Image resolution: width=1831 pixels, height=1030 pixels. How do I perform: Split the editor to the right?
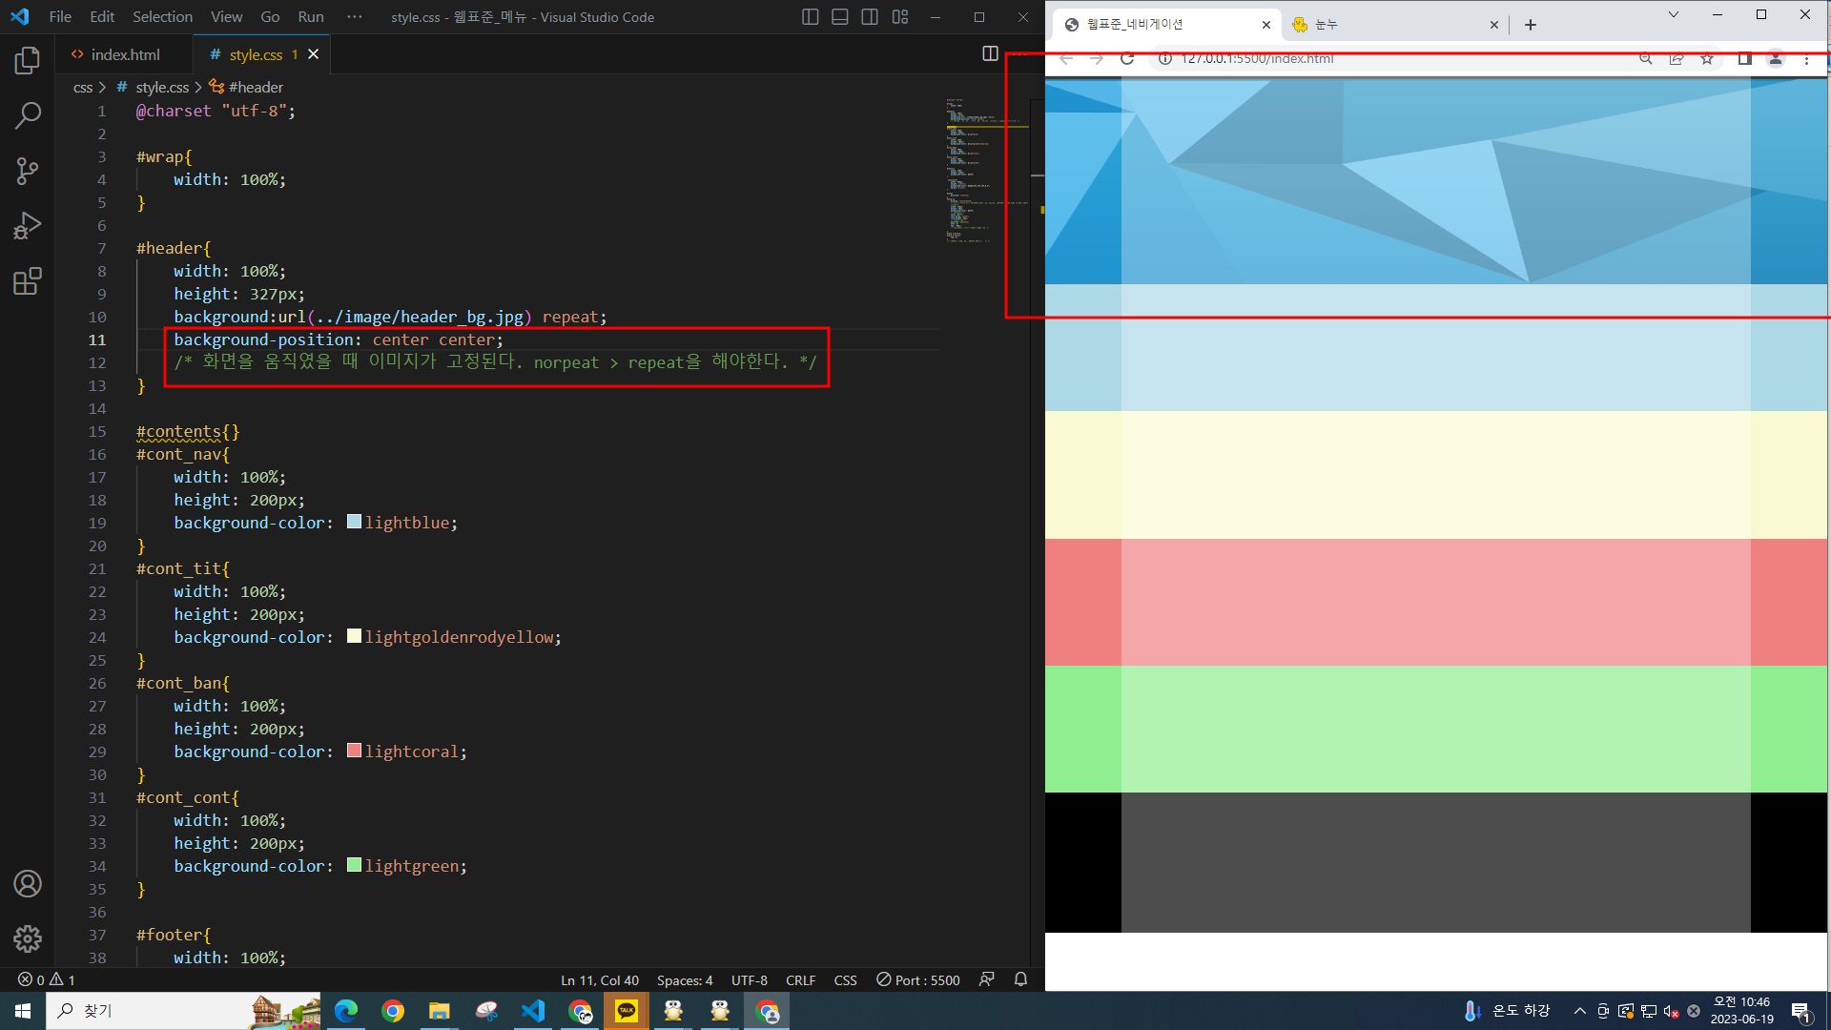click(x=990, y=54)
